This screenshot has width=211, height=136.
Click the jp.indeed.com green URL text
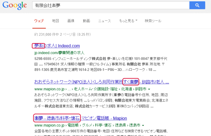pyautogui.click(x=59, y=53)
